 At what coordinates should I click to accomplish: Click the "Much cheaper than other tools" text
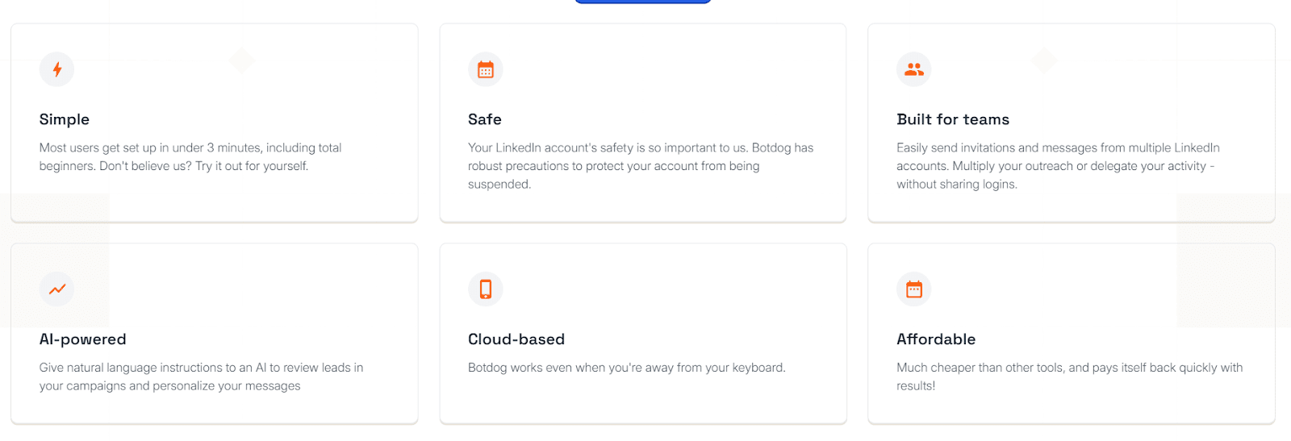pos(1069,377)
